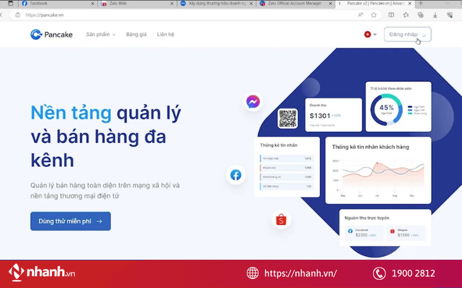
Task: Click the nhanh.vn logo in banner
Action: coord(42,272)
